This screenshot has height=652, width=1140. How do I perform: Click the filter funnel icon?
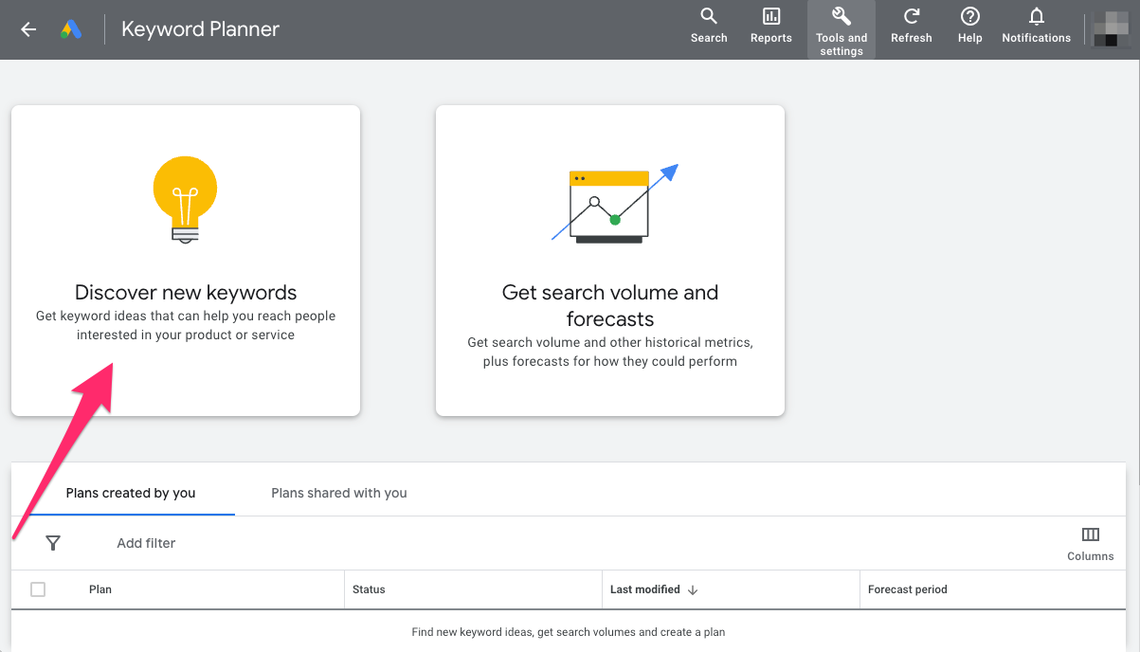coord(53,543)
